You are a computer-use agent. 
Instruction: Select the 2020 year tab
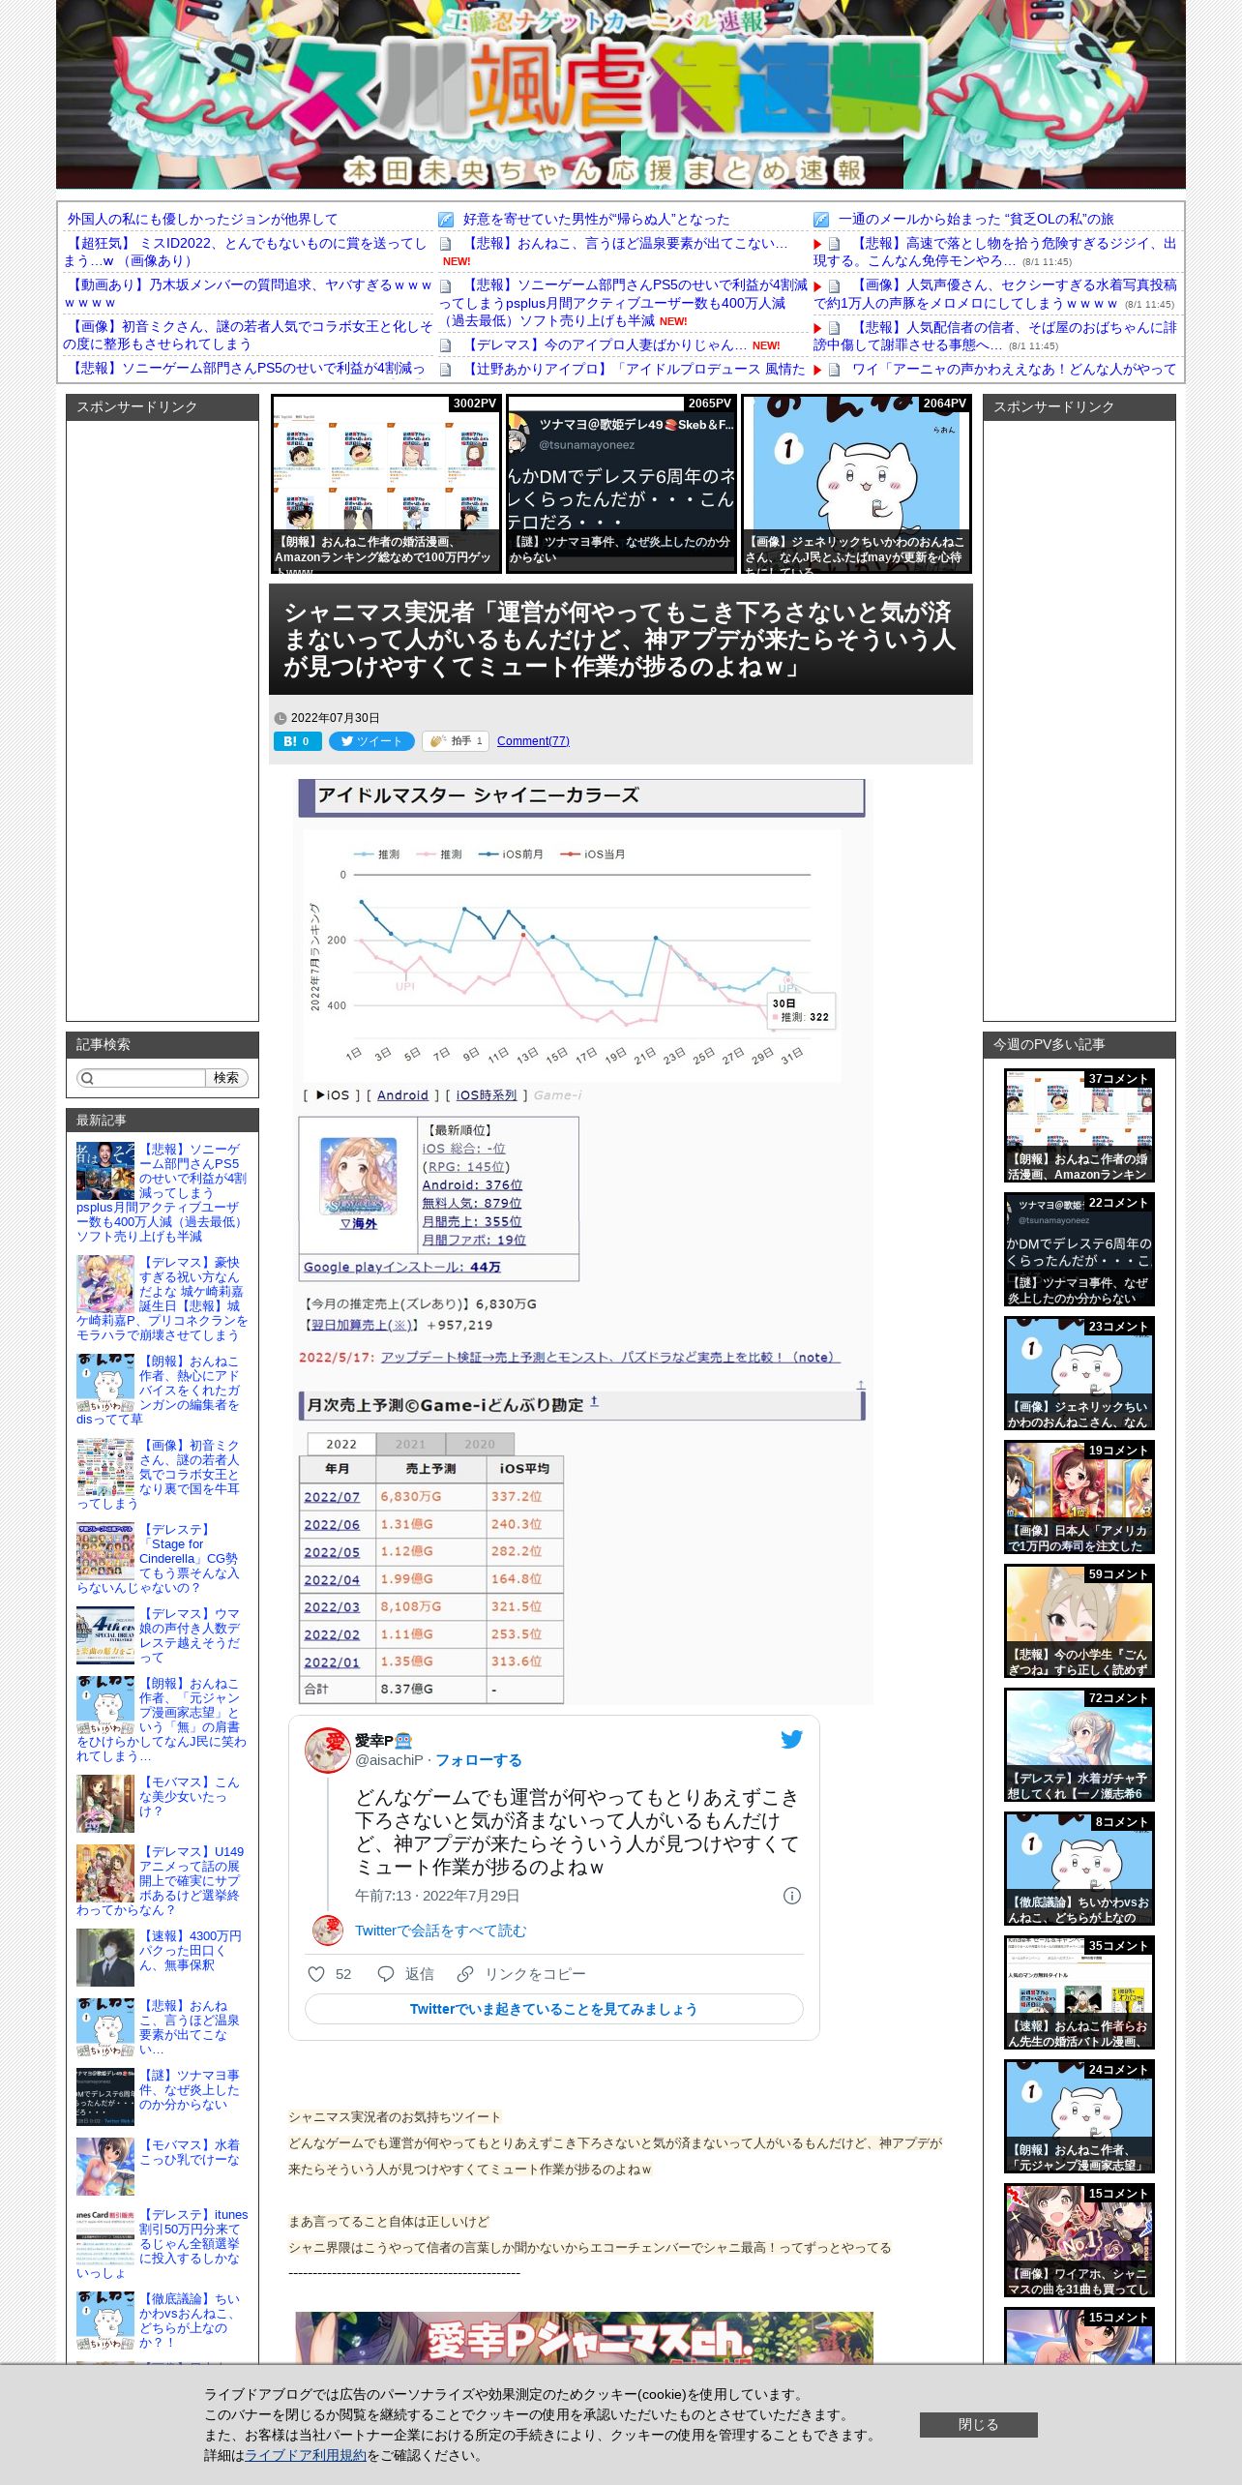(480, 1444)
